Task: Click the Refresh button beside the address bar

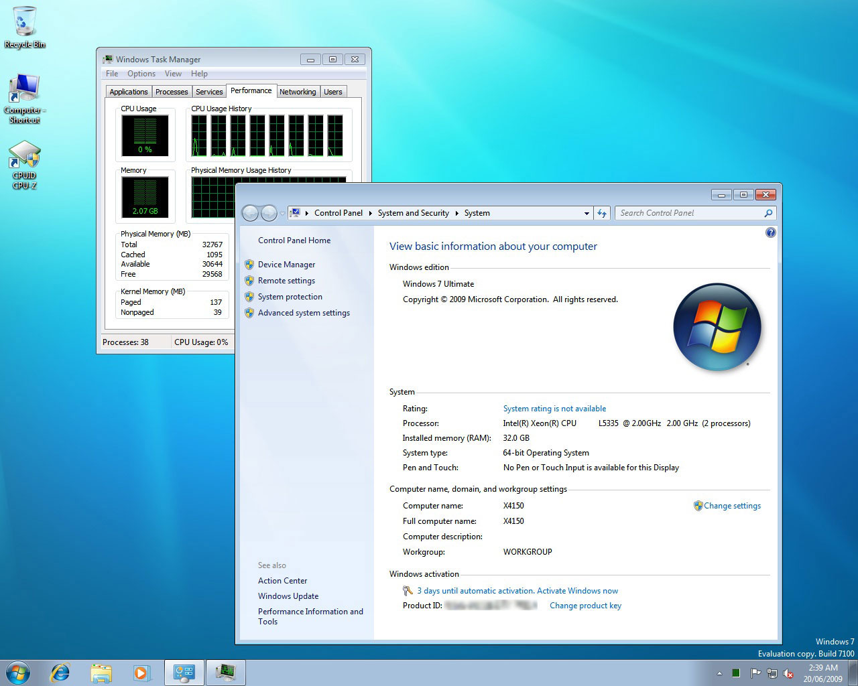Action: [x=602, y=213]
